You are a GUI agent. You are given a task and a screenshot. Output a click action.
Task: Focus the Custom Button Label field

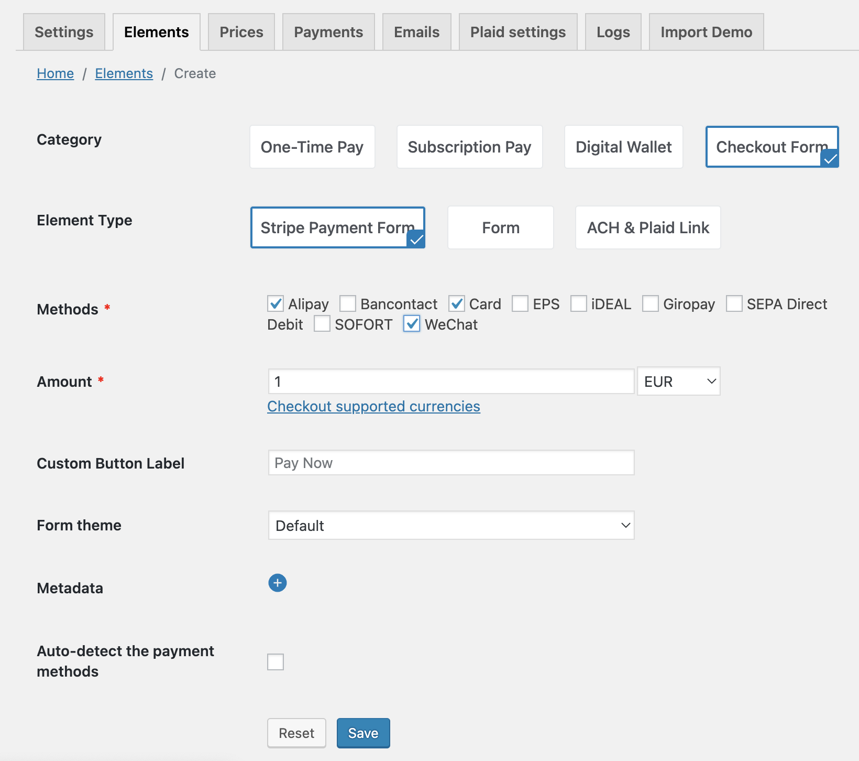point(451,463)
